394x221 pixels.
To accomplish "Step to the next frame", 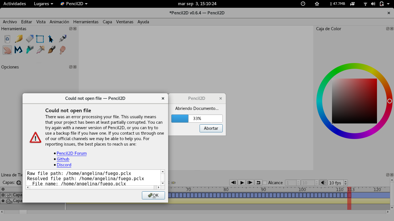I will [x=250, y=183].
